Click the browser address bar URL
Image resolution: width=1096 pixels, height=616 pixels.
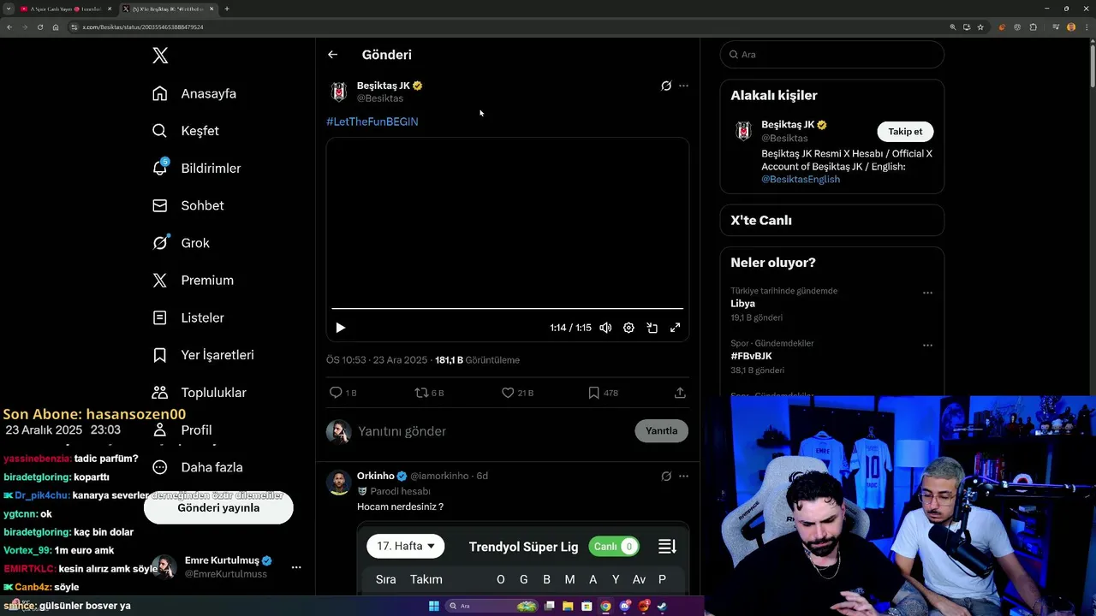(x=143, y=27)
